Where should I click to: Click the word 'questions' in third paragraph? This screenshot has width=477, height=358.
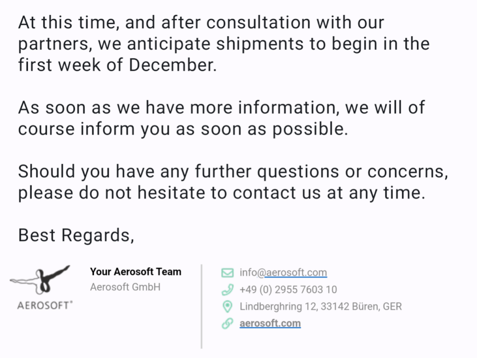pyautogui.click(x=298, y=172)
